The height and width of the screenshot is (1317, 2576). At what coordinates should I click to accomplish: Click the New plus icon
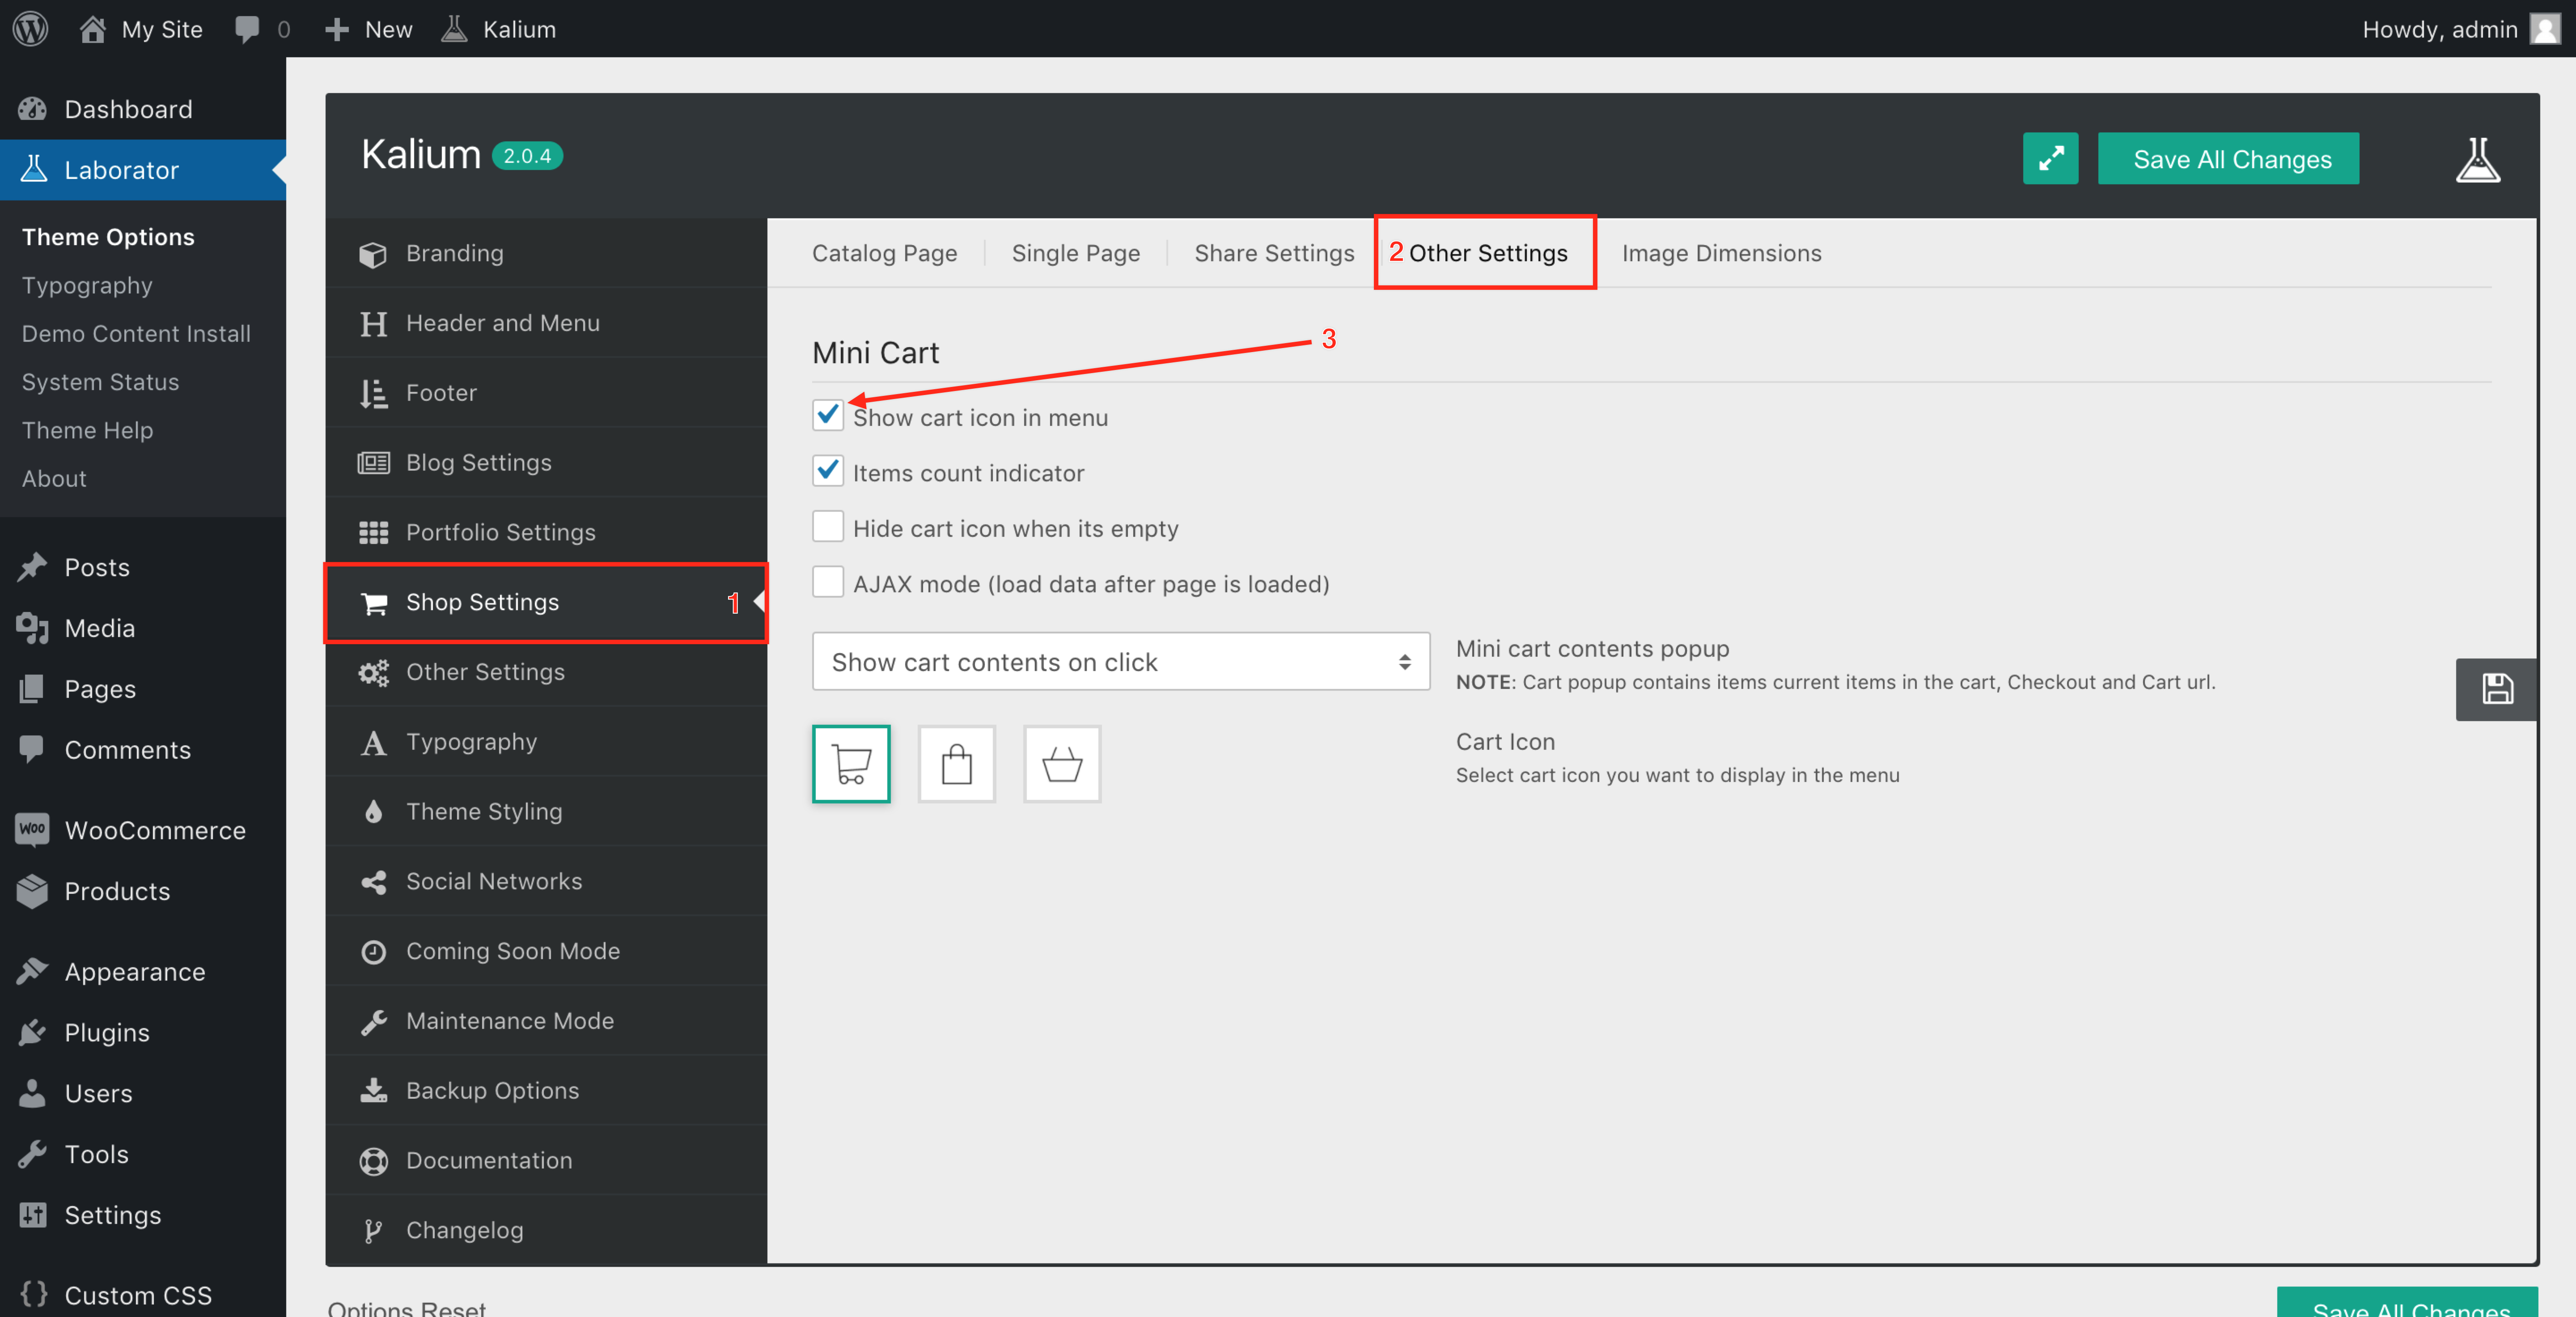click(x=337, y=29)
